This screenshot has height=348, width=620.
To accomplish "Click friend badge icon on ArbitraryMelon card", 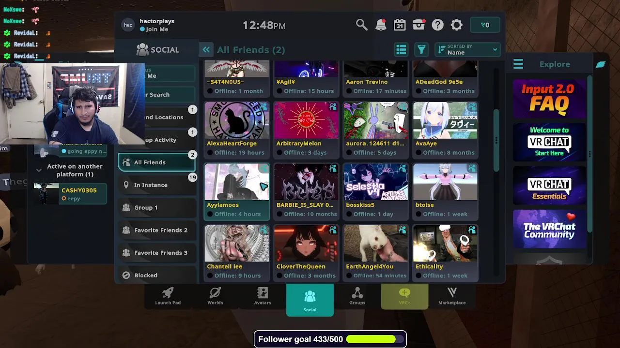I will click(333, 107).
